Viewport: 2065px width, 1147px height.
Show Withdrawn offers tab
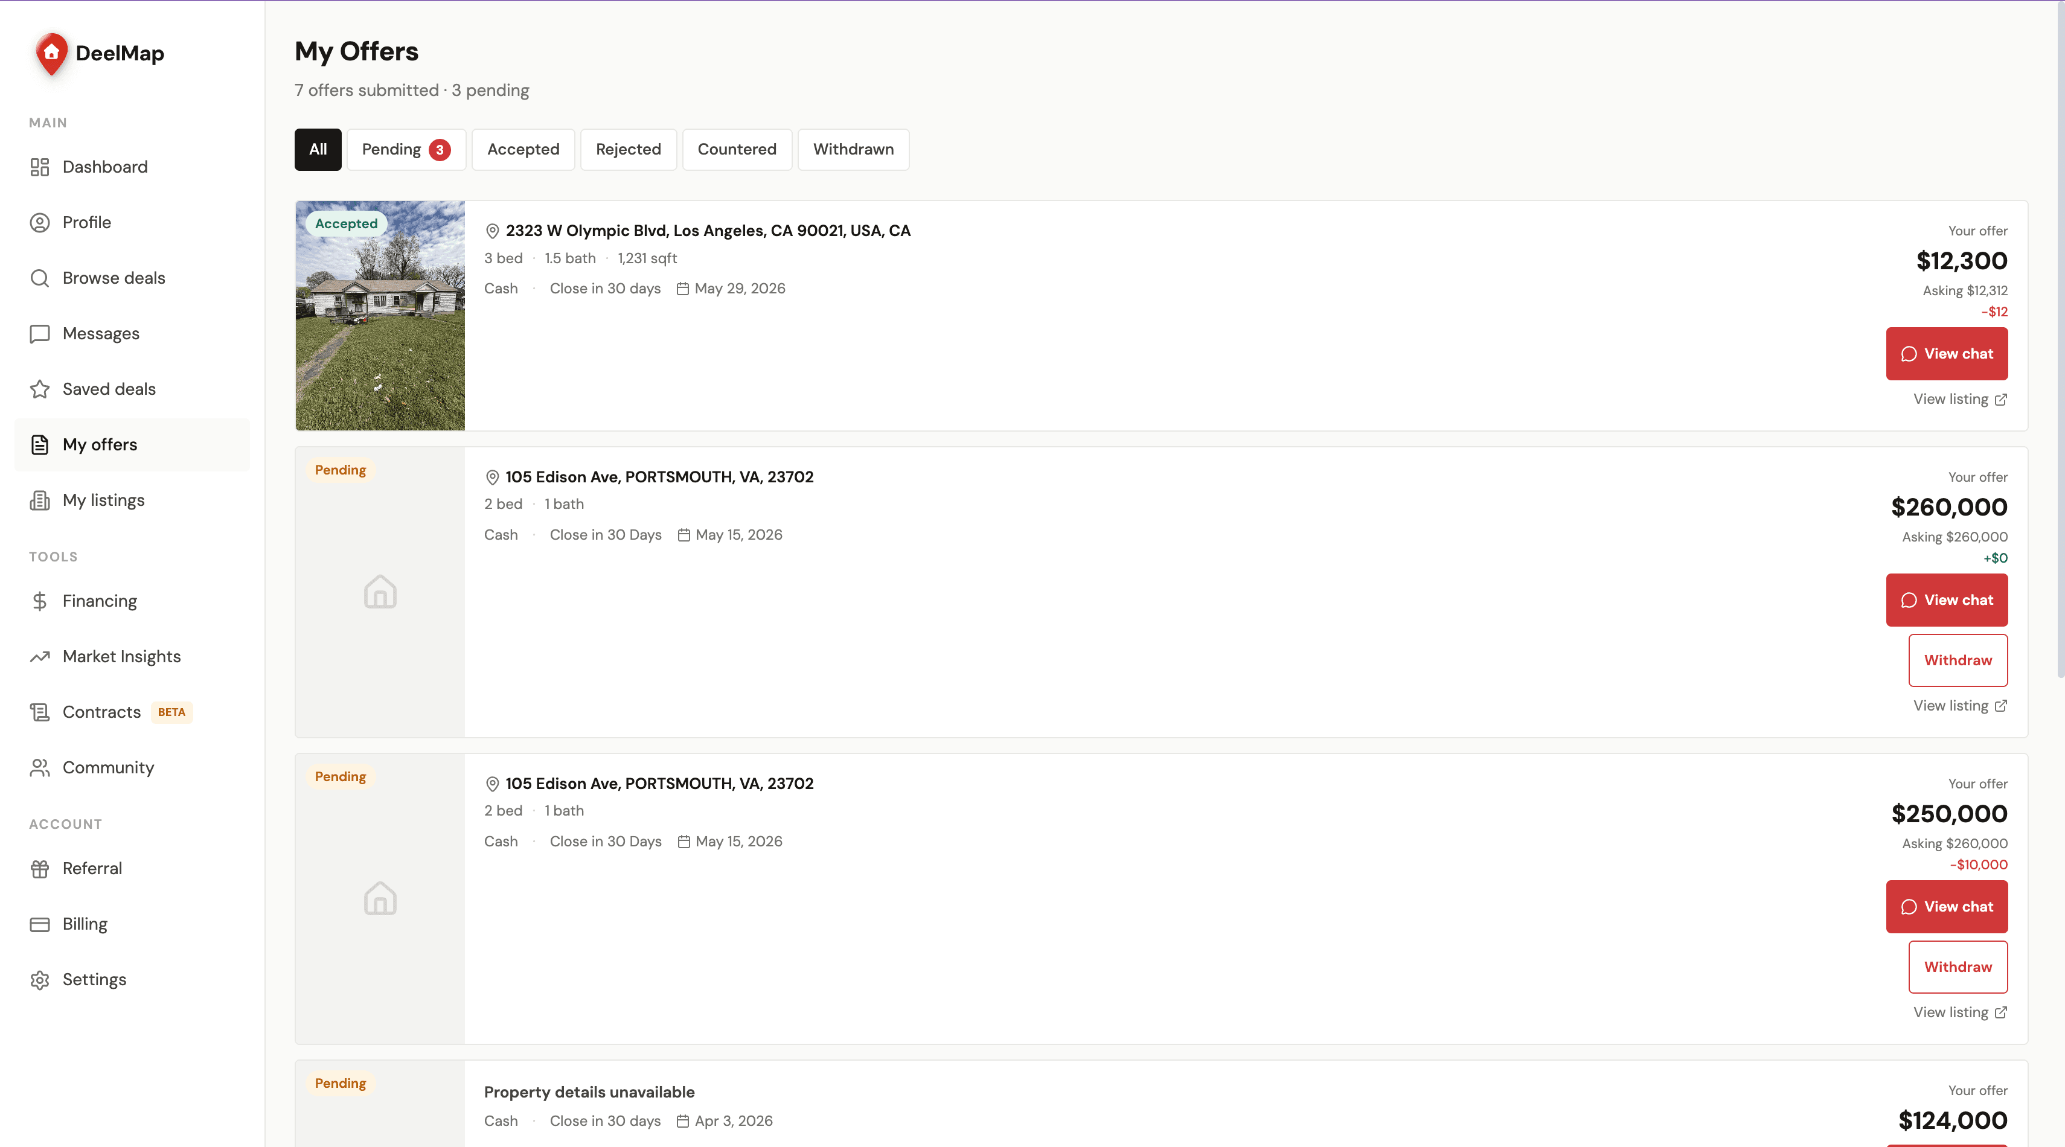[853, 149]
